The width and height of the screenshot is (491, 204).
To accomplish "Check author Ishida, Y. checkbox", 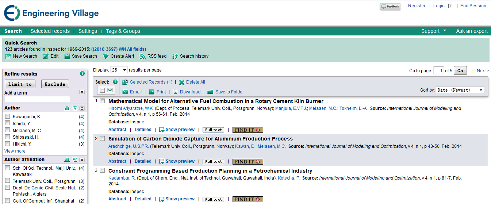I will point(8,123).
